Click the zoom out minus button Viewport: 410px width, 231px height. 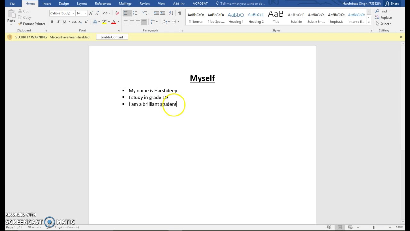(x=358, y=227)
